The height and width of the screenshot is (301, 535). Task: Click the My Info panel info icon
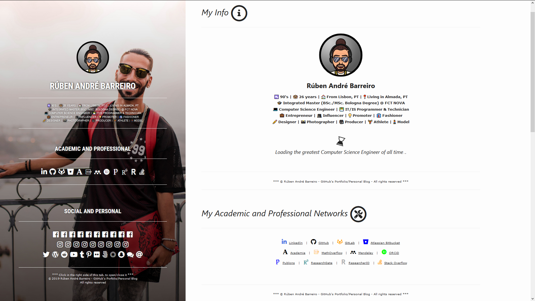point(239,13)
